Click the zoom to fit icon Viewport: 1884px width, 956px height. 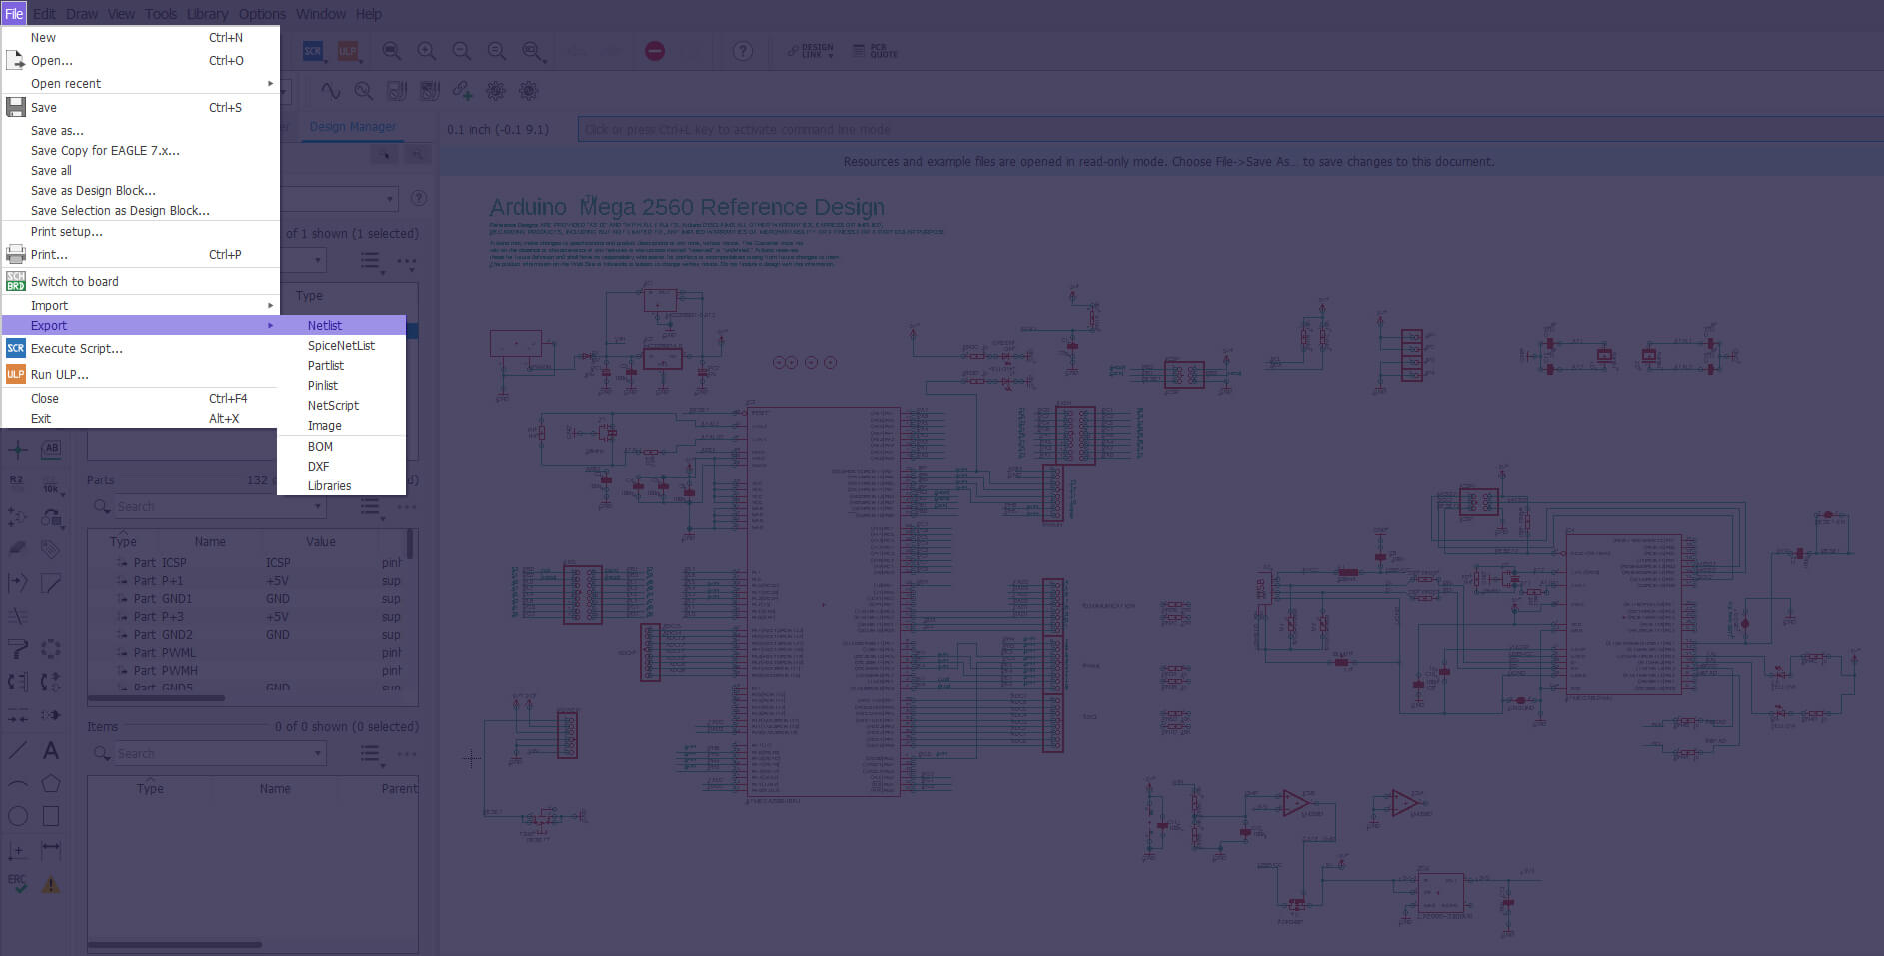(392, 51)
